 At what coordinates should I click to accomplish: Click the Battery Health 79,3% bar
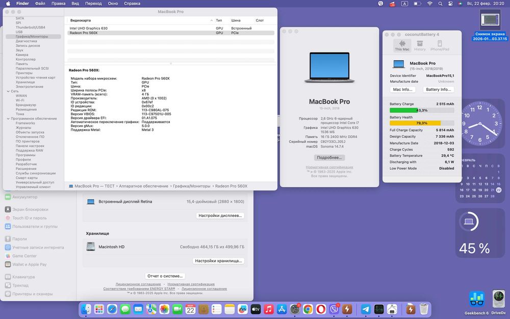(x=422, y=123)
